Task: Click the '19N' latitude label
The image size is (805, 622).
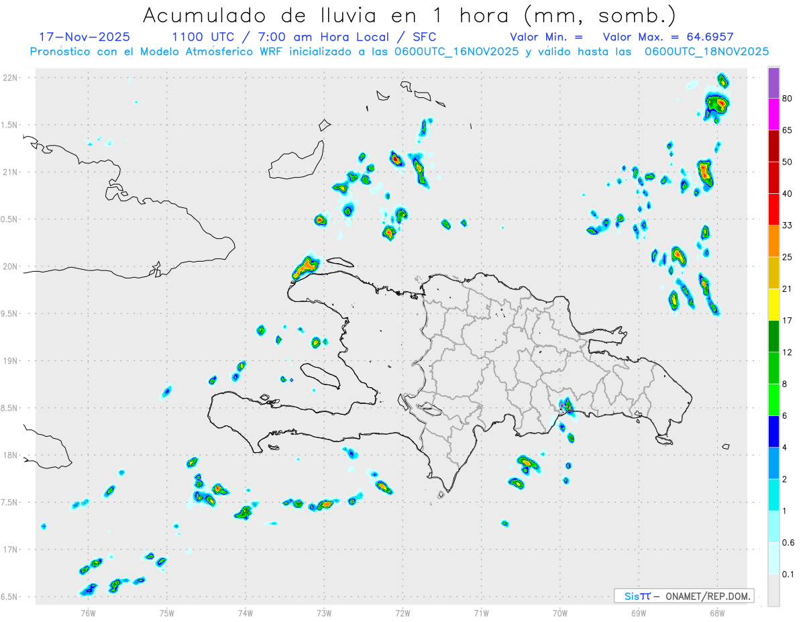Action: tap(11, 361)
